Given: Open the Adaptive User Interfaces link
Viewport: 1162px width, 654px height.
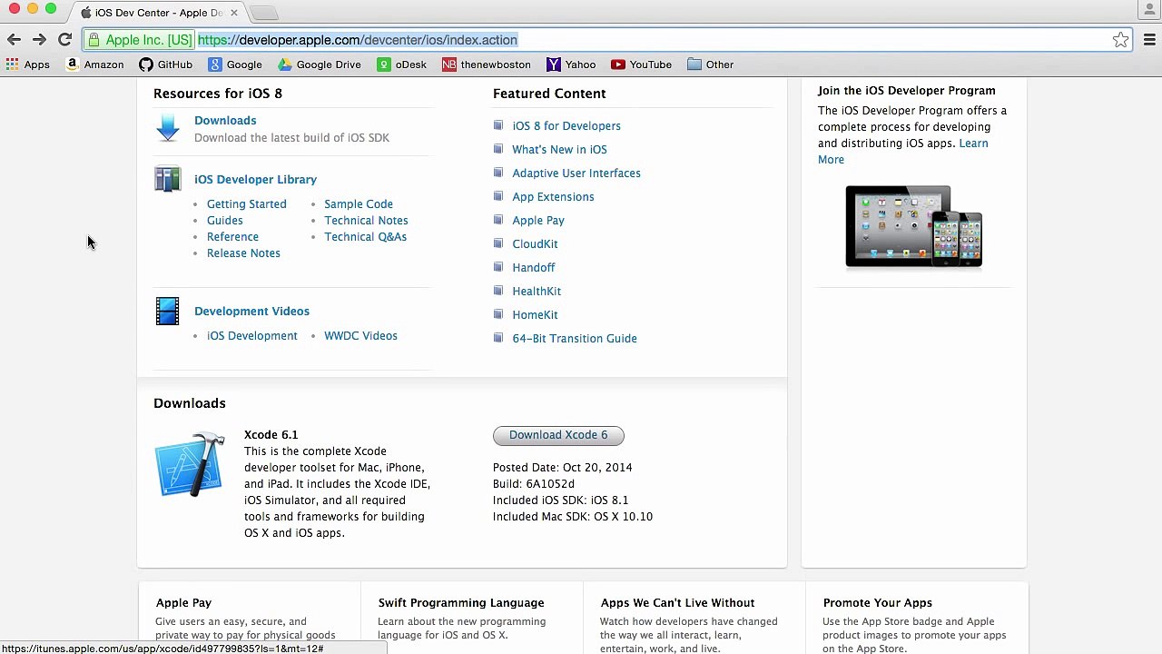Looking at the screenshot, I should coord(576,173).
